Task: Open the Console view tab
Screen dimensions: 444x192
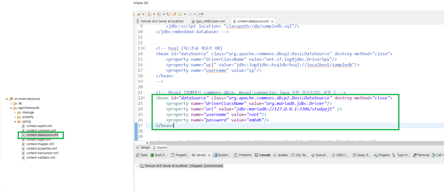Action: pyautogui.click(x=263, y=155)
